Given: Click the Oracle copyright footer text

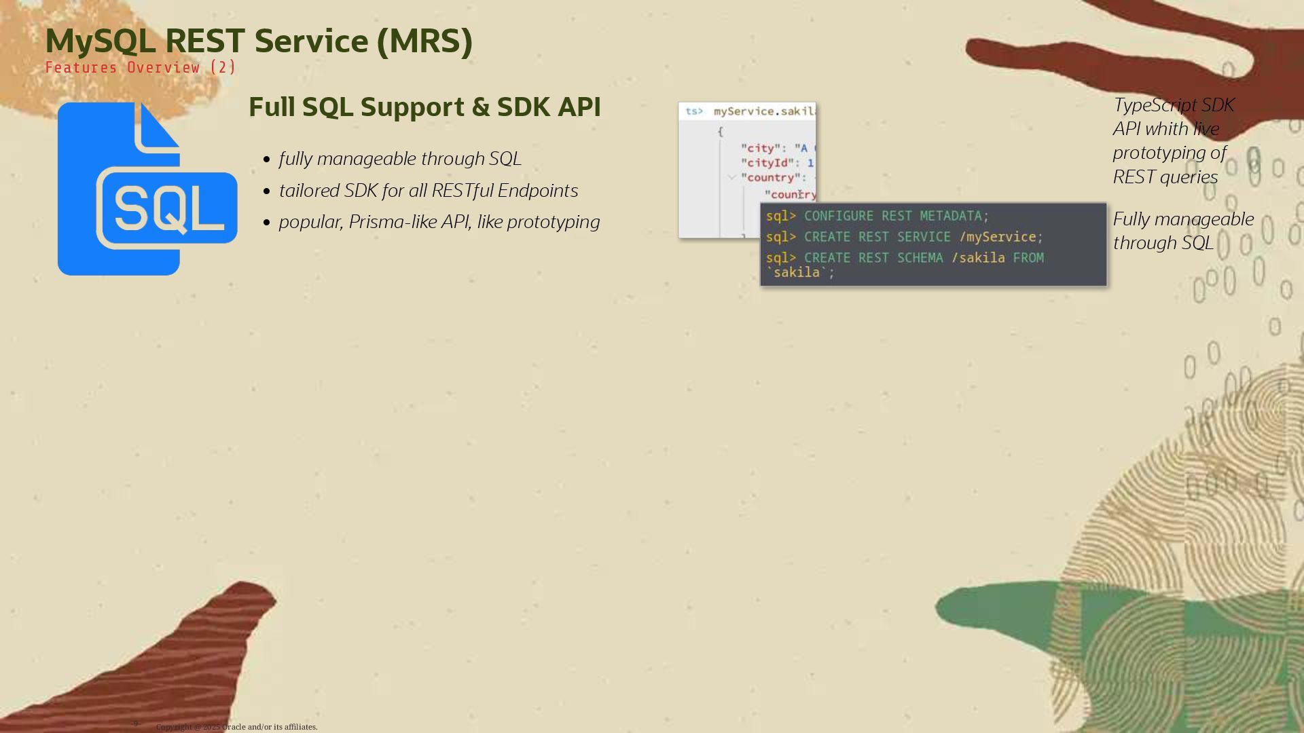Looking at the screenshot, I should click(236, 727).
